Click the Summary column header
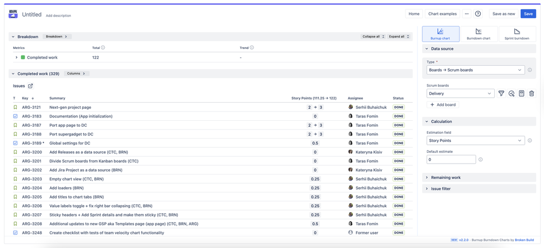The height and width of the screenshot is (248, 544). (x=57, y=98)
